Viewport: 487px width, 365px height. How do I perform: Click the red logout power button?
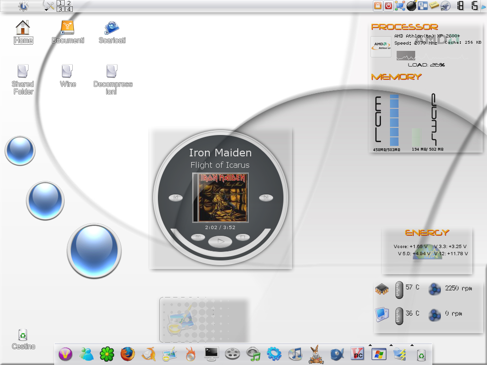(388, 6)
